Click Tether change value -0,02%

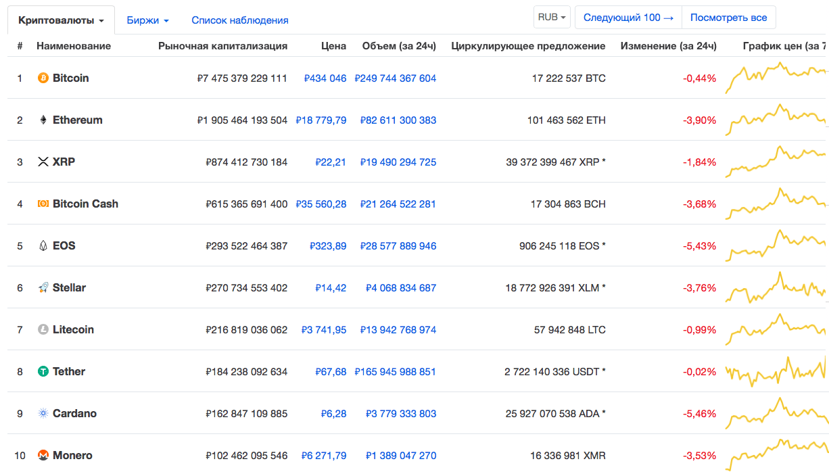[x=699, y=372]
